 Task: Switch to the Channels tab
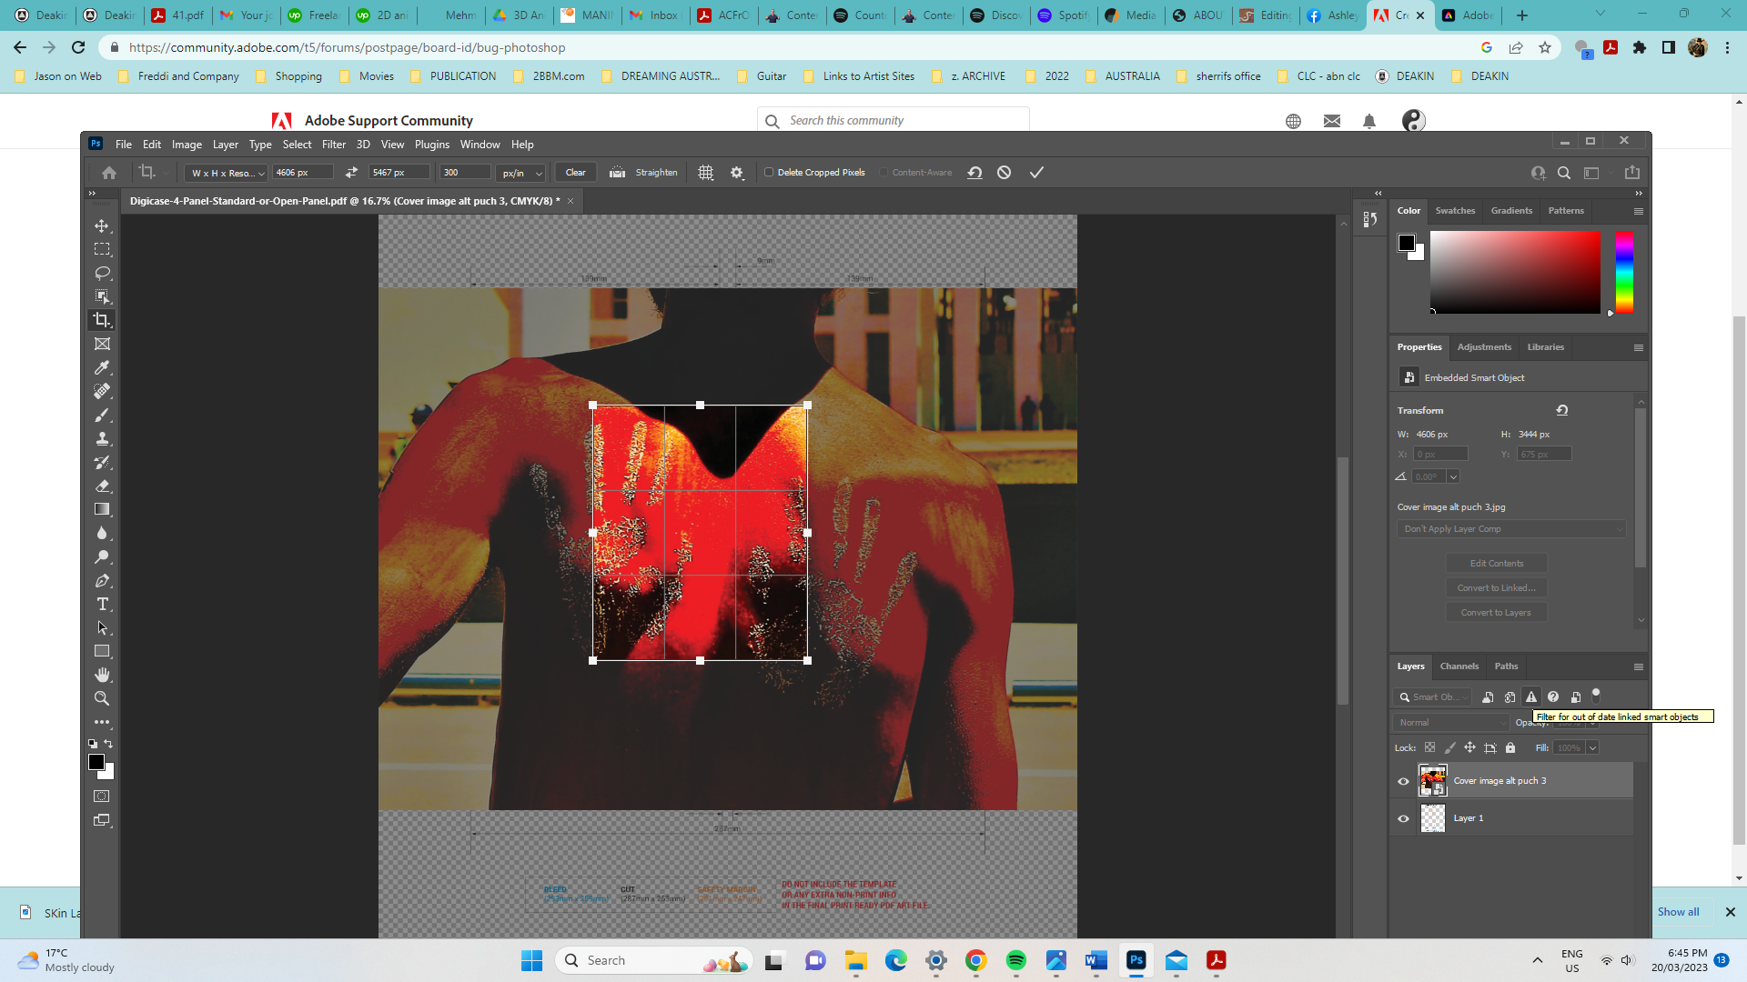click(1459, 666)
